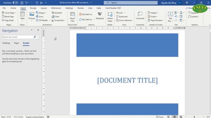Insert a Bookmark

[122, 17]
